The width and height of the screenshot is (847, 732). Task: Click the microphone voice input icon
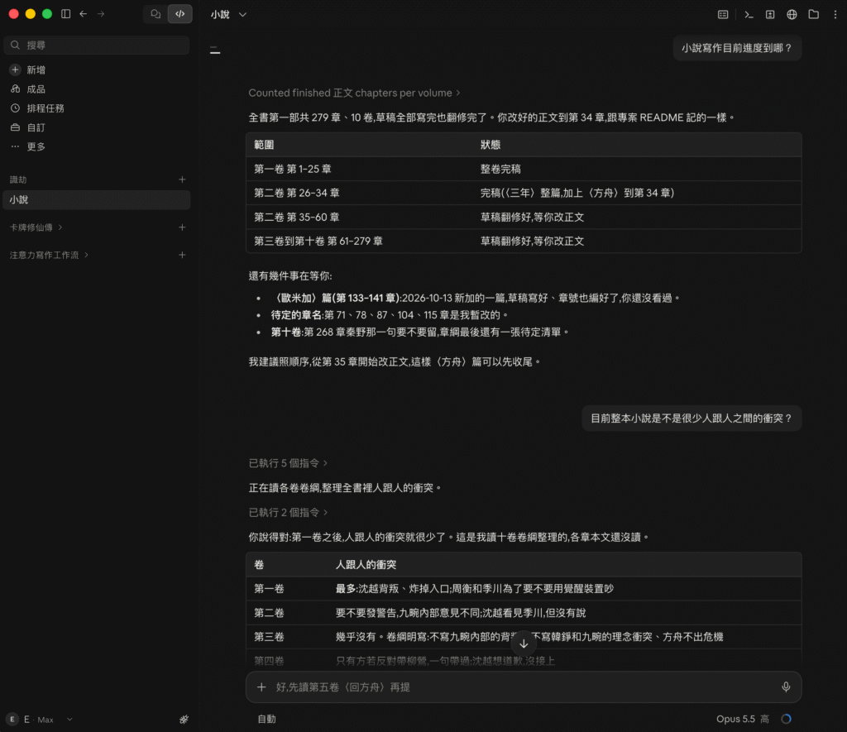click(x=786, y=687)
